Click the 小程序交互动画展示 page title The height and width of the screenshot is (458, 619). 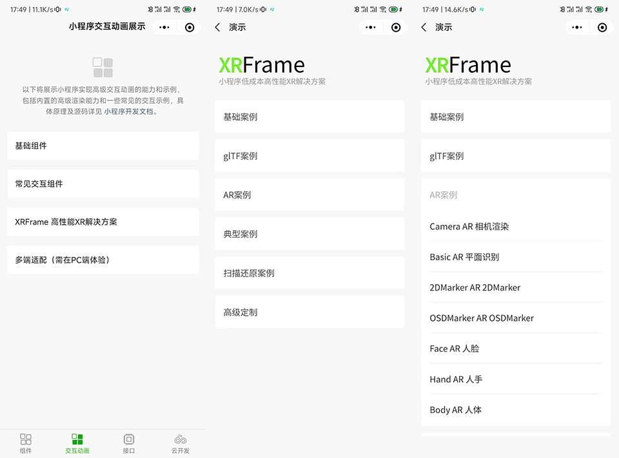click(107, 26)
